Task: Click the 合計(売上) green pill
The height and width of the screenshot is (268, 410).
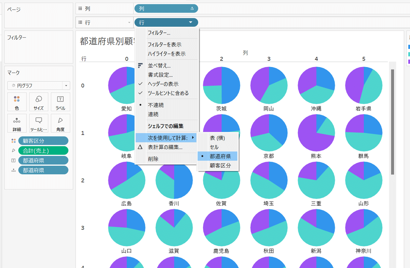Action: point(43,150)
